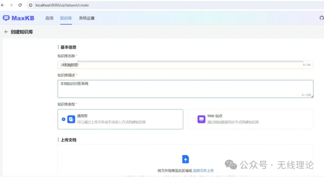Viewport: 324px width, 178px height.
Task: Open the 应用 tab
Action: (49, 18)
